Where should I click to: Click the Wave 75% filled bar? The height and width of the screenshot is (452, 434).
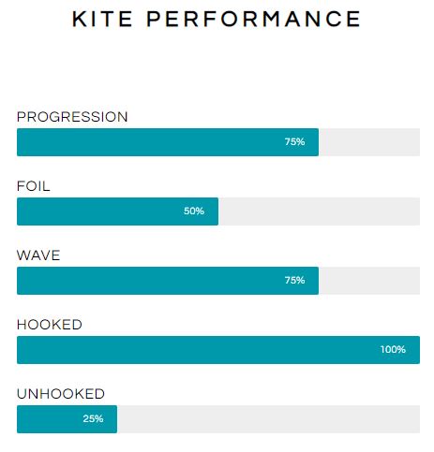pos(168,281)
